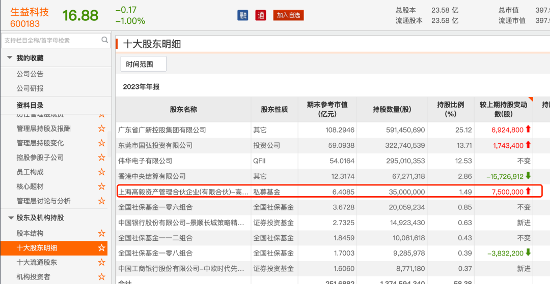Click shareholder 东莞市国弘投资有限公司
The height and width of the screenshot is (284, 550).
point(155,145)
